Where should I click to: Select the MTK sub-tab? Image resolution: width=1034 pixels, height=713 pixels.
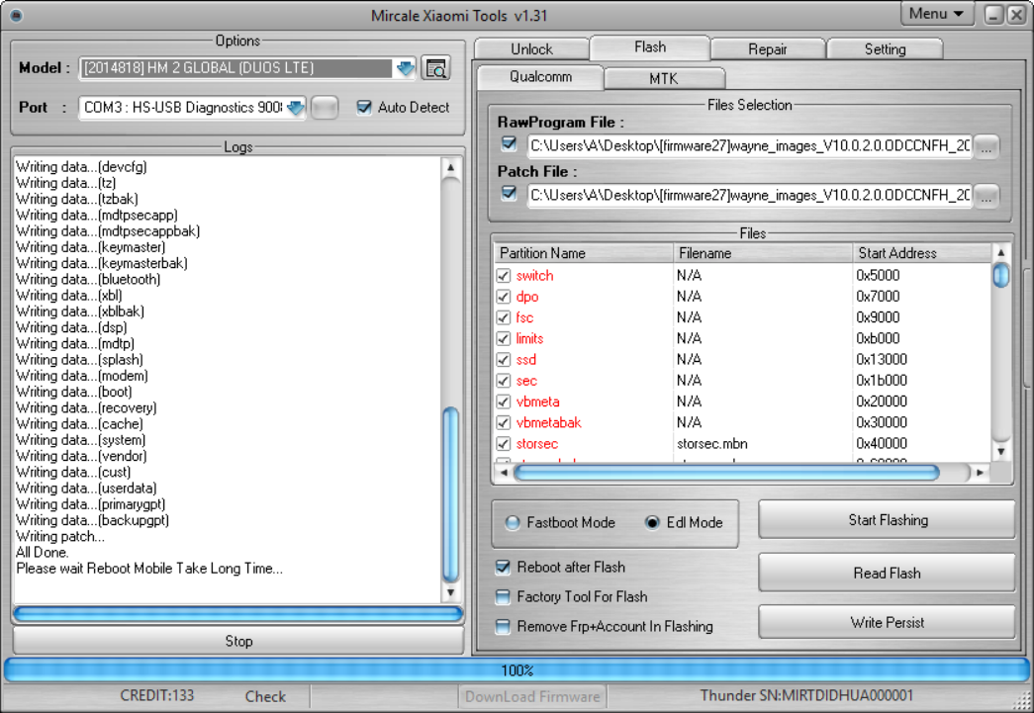click(663, 78)
